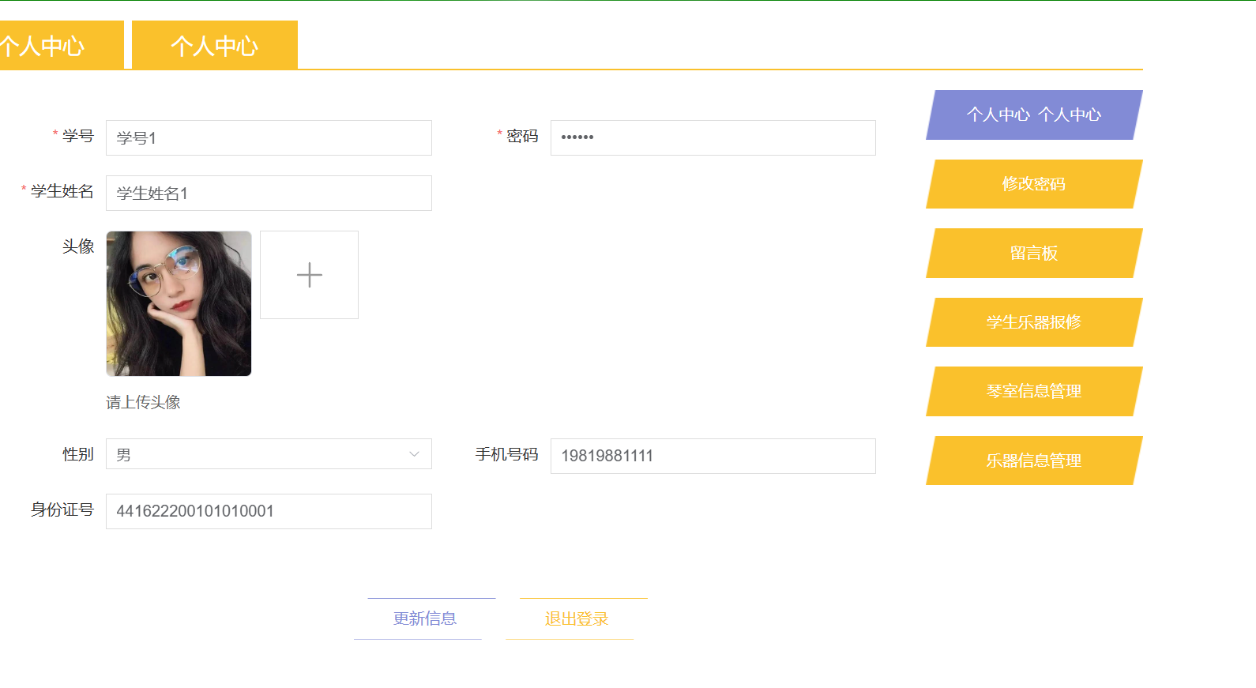Expand the gender dropdown arrow

414,454
